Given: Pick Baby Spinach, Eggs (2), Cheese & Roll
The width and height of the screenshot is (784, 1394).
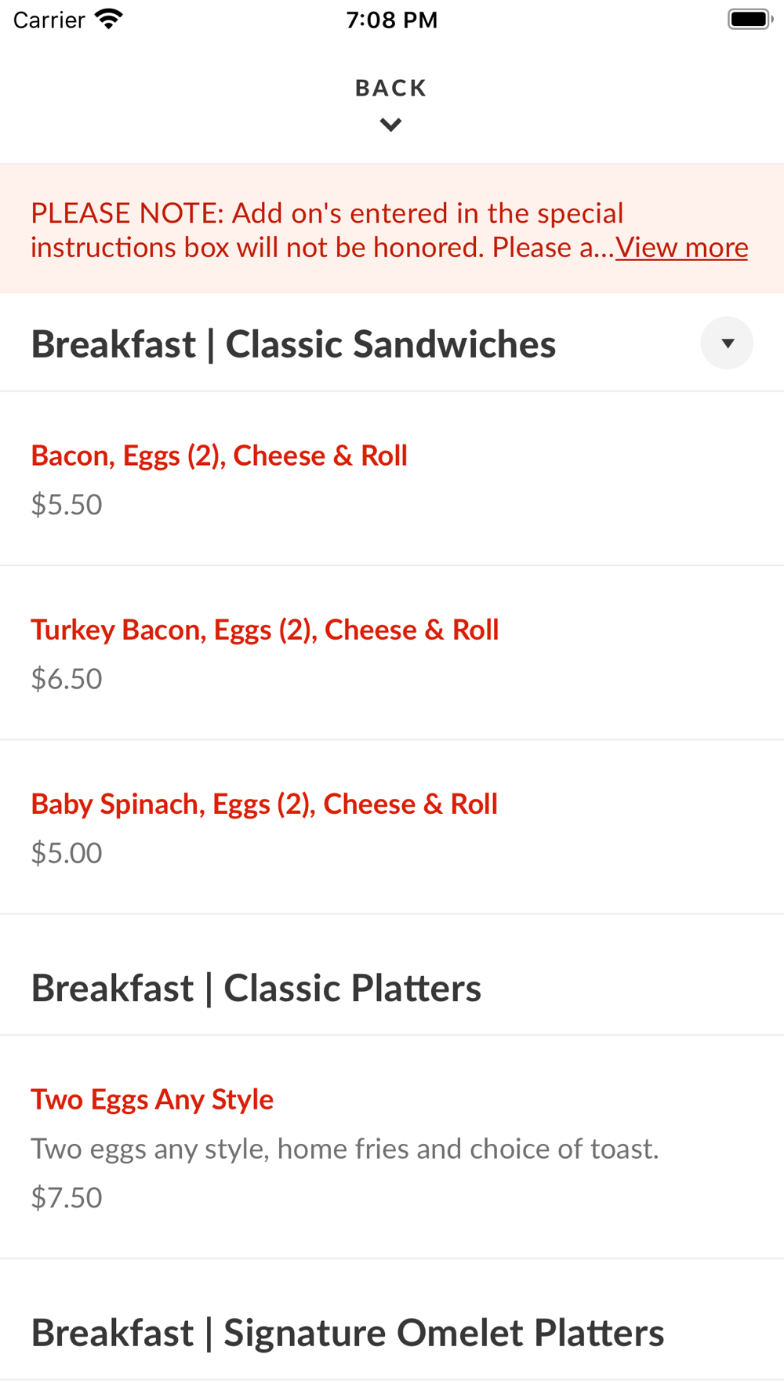Looking at the screenshot, I should (264, 804).
